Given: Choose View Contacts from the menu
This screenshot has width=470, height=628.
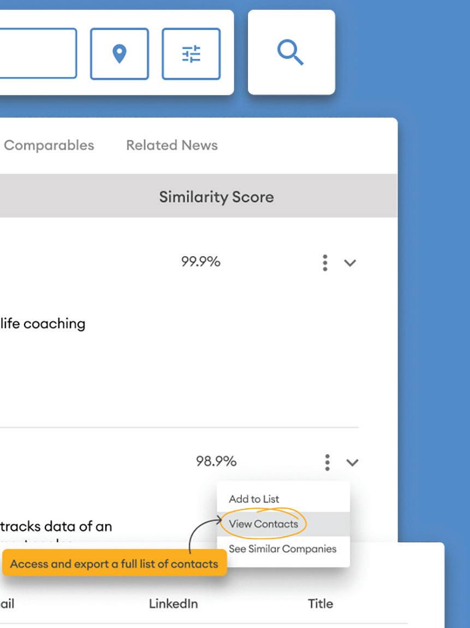Looking at the screenshot, I should 264,524.
